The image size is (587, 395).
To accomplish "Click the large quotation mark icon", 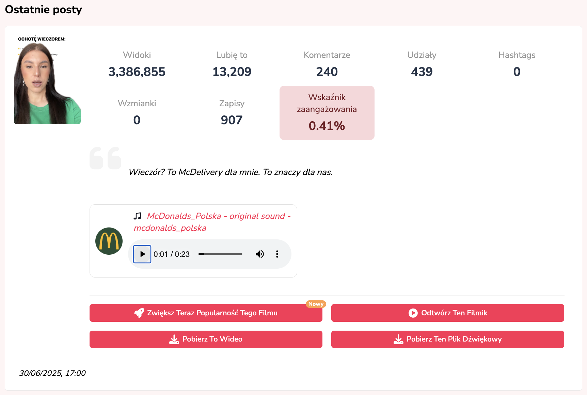I will click(x=105, y=158).
